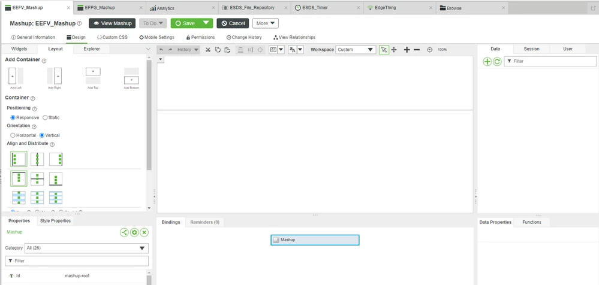The width and height of the screenshot is (599, 285).
Task: Select Vertical orientation
Action: pos(42,135)
